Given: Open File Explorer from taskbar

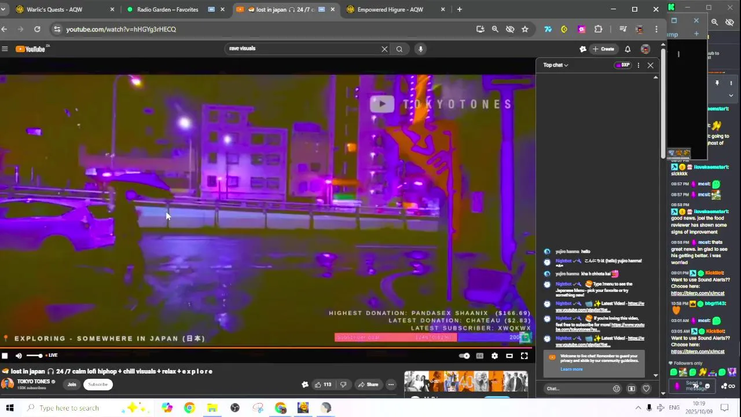Looking at the screenshot, I should tap(212, 408).
